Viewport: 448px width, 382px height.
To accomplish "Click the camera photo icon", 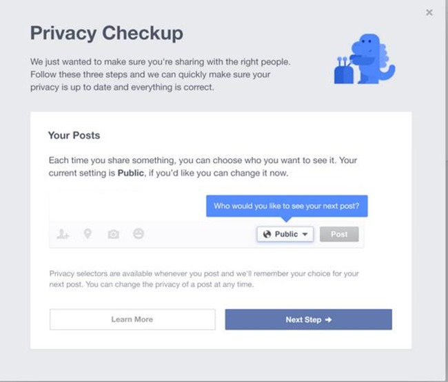I will point(114,235).
